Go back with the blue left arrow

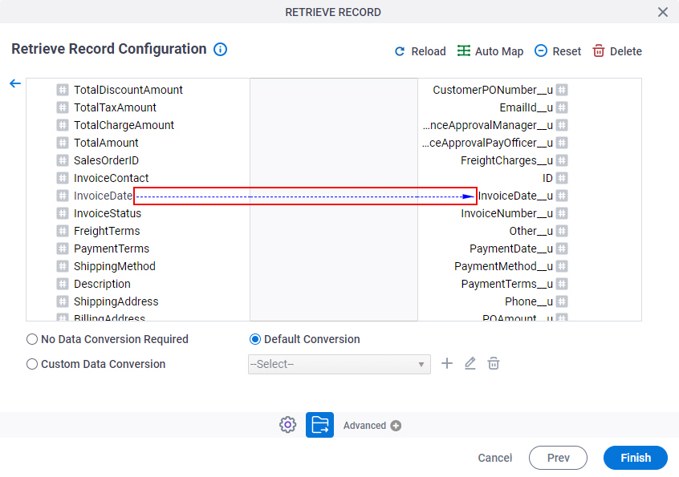click(x=15, y=83)
